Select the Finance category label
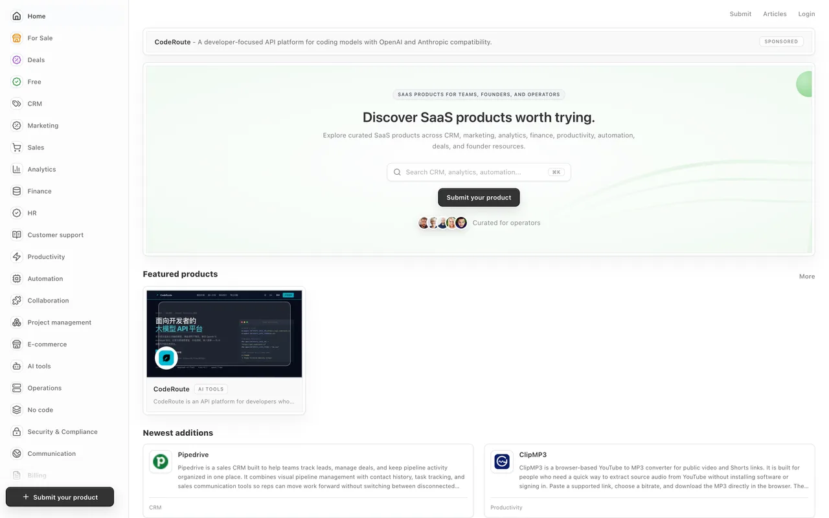 (40, 191)
